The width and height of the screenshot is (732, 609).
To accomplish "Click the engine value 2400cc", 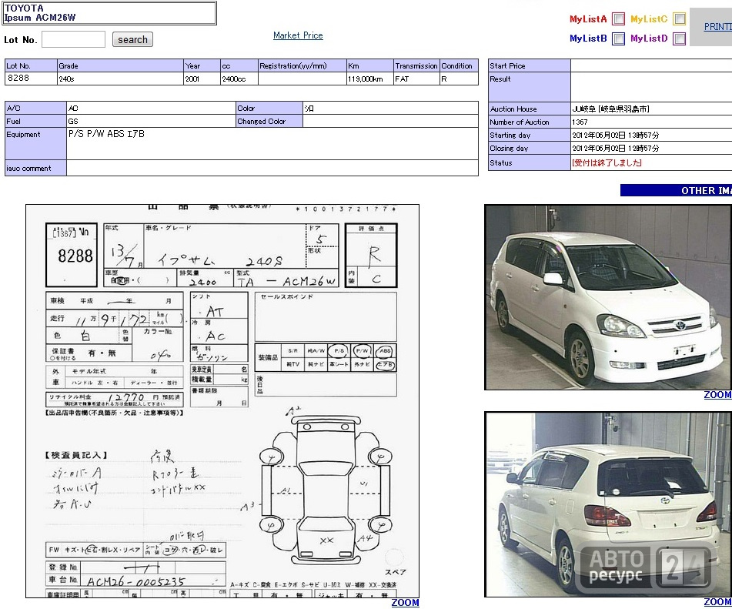I will (x=234, y=79).
